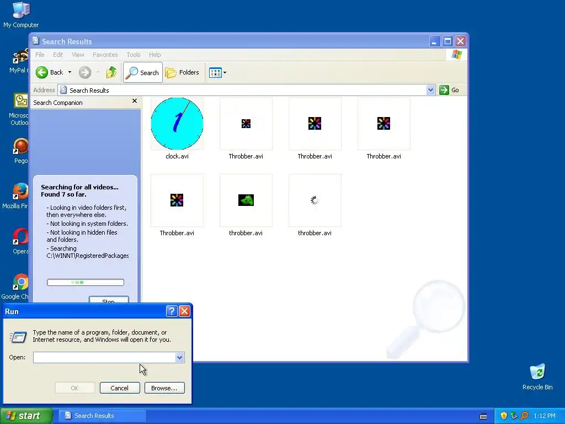Select the green dinosaur throbber.avi thumbnail
Image resolution: width=565 pixels, height=424 pixels.
click(246, 200)
